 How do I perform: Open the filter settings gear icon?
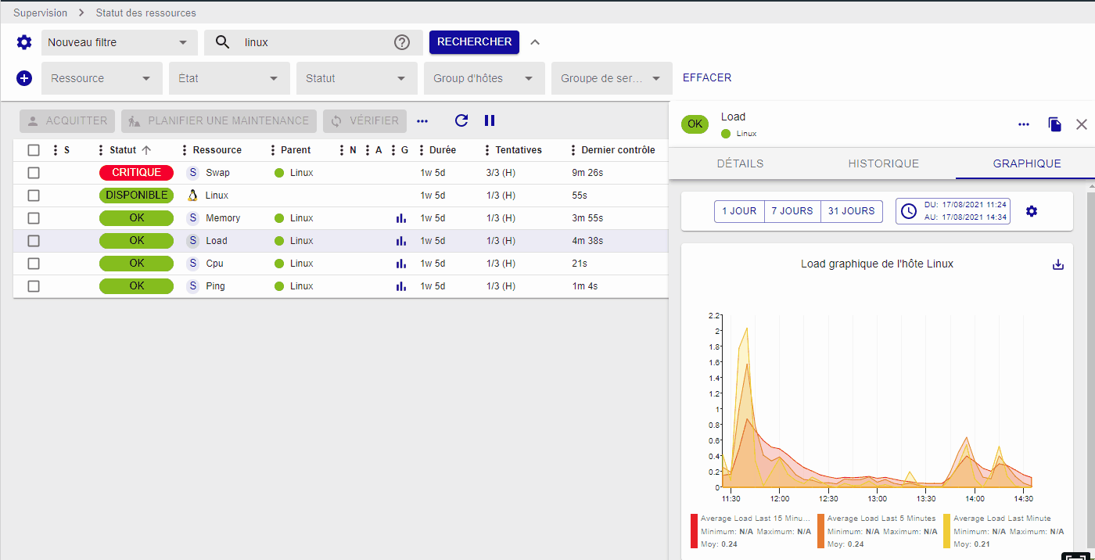[24, 42]
